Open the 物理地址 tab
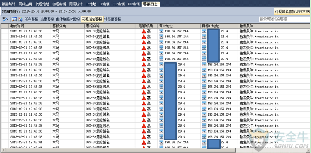Image resolution: width=311 pixels, height=153 pixels. coord(42,4)
